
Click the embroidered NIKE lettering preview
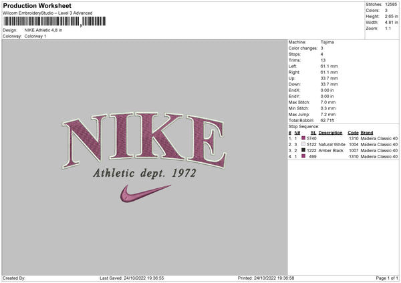144,140
